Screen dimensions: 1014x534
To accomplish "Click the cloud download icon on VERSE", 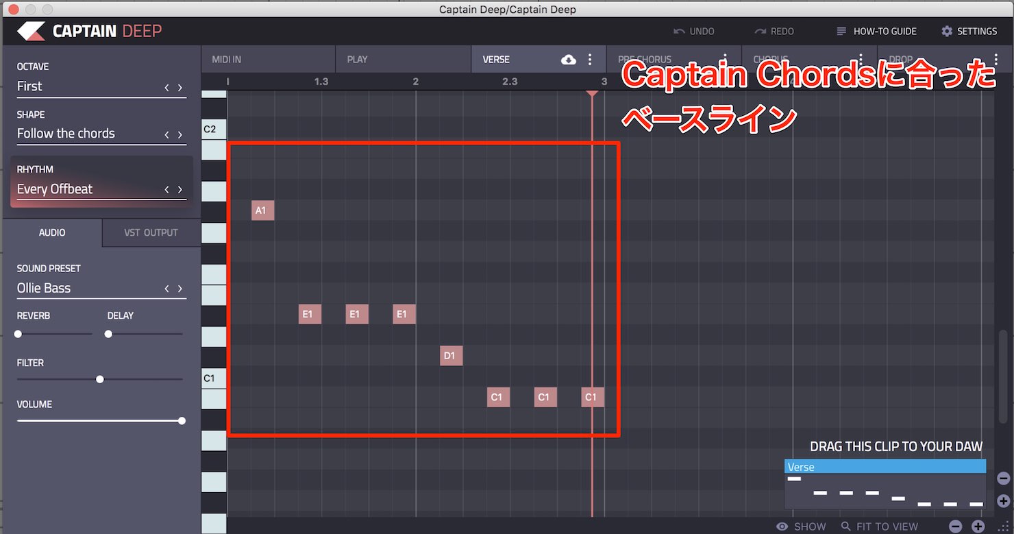I will 569,60.
